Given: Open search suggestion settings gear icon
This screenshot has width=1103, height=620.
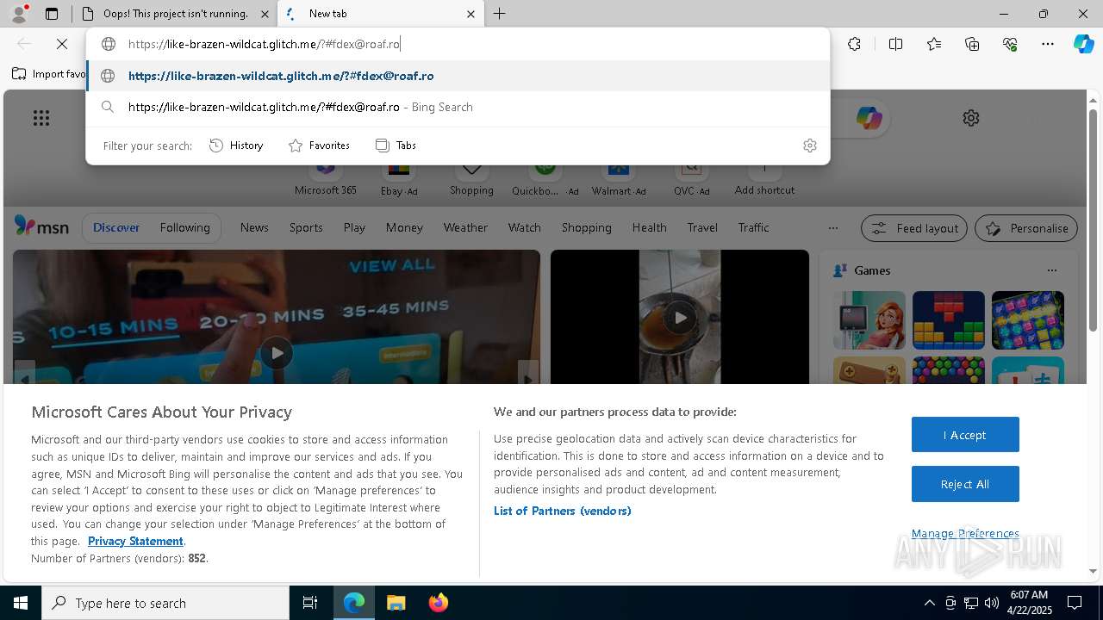Looking at the screenshot, I should point(809,146).
